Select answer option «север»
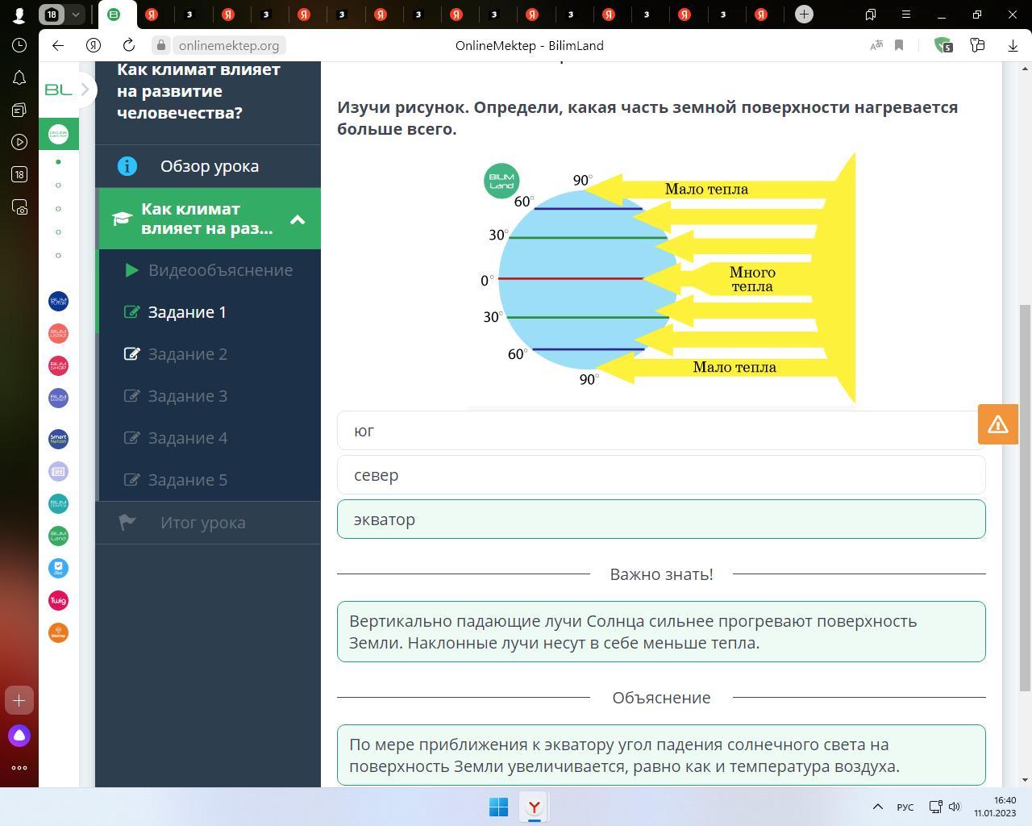The height and width of the screenshot is (826, 1032). point(660,475)
